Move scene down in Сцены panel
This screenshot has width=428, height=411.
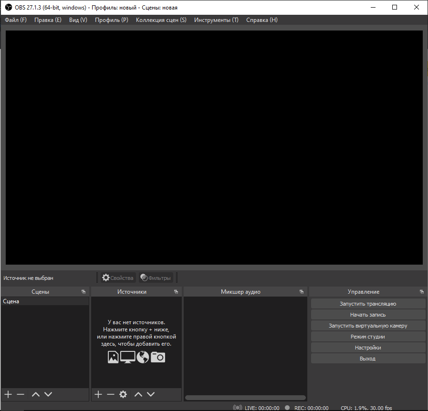[x=48, y=394]
